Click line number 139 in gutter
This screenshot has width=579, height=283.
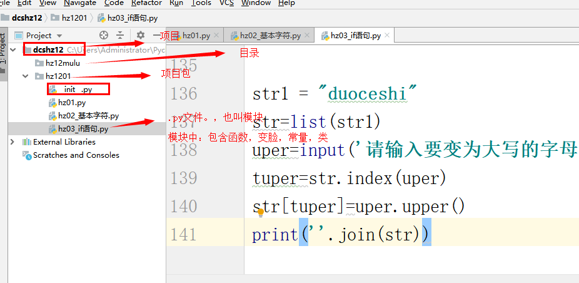click(184, 178)
